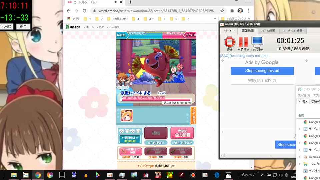Viewport: 320px width, 180px height.
Task: Expand the hidden bookmarks chevron
Action: coord(214,19)
